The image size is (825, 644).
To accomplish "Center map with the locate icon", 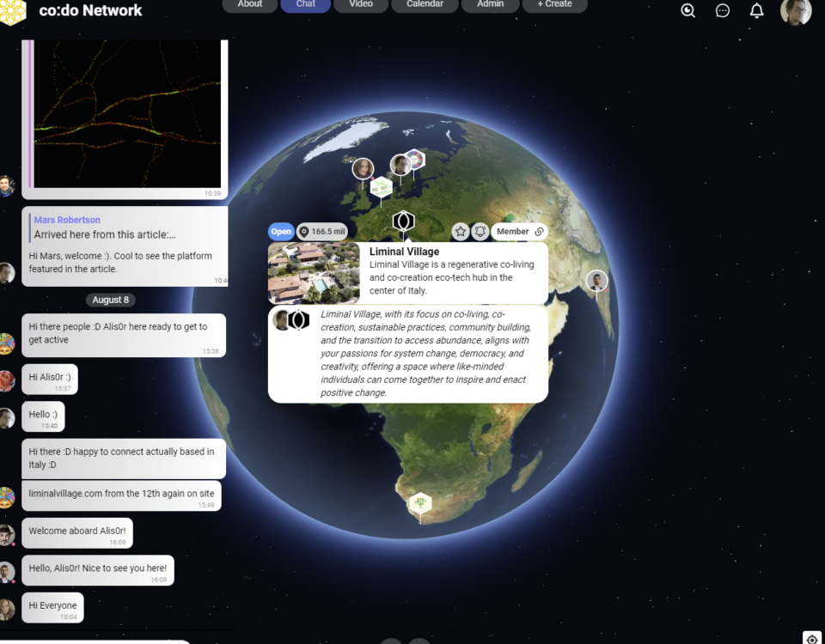I will click(812, 637).
